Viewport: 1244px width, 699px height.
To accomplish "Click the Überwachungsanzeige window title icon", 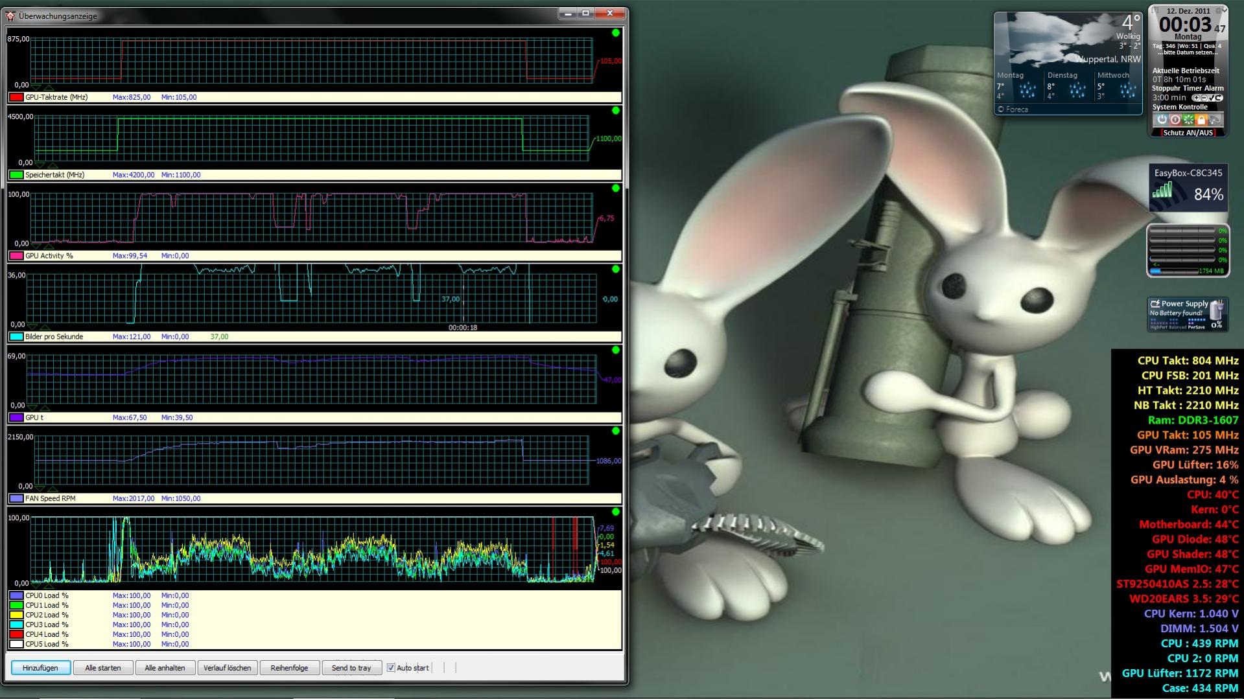I will click(10, 16).
